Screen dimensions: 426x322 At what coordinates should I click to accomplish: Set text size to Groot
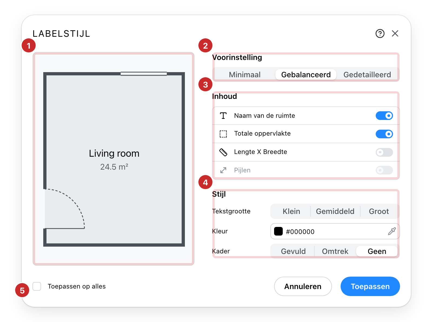pos(379,211)
